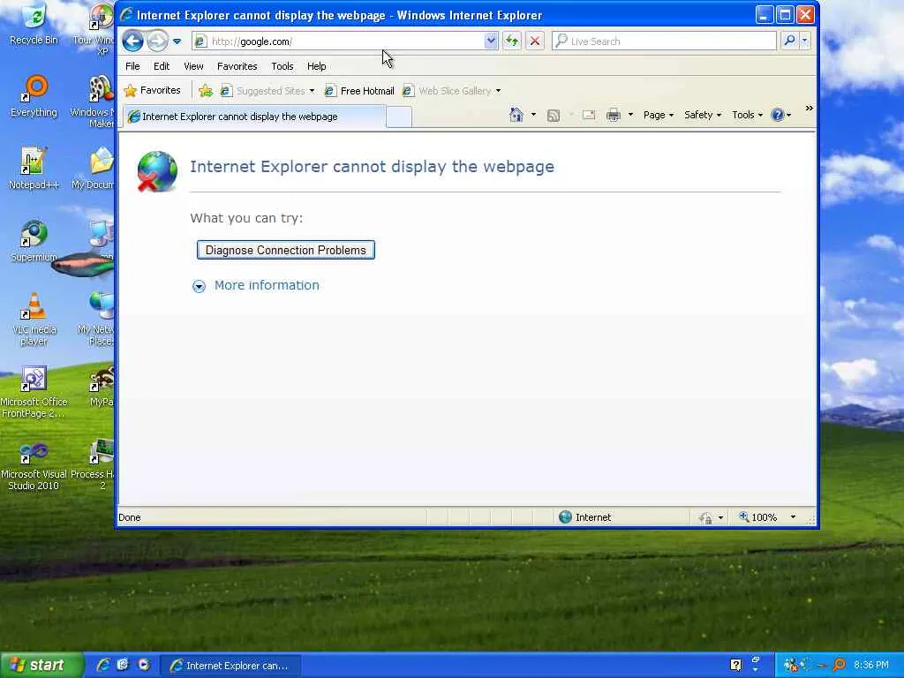904x678 pixels.
Task: Show more command bar items chevron
Action: (809, 109)
